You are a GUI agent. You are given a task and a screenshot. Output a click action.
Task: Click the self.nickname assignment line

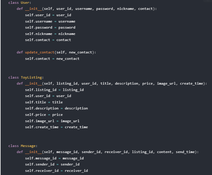50,34
